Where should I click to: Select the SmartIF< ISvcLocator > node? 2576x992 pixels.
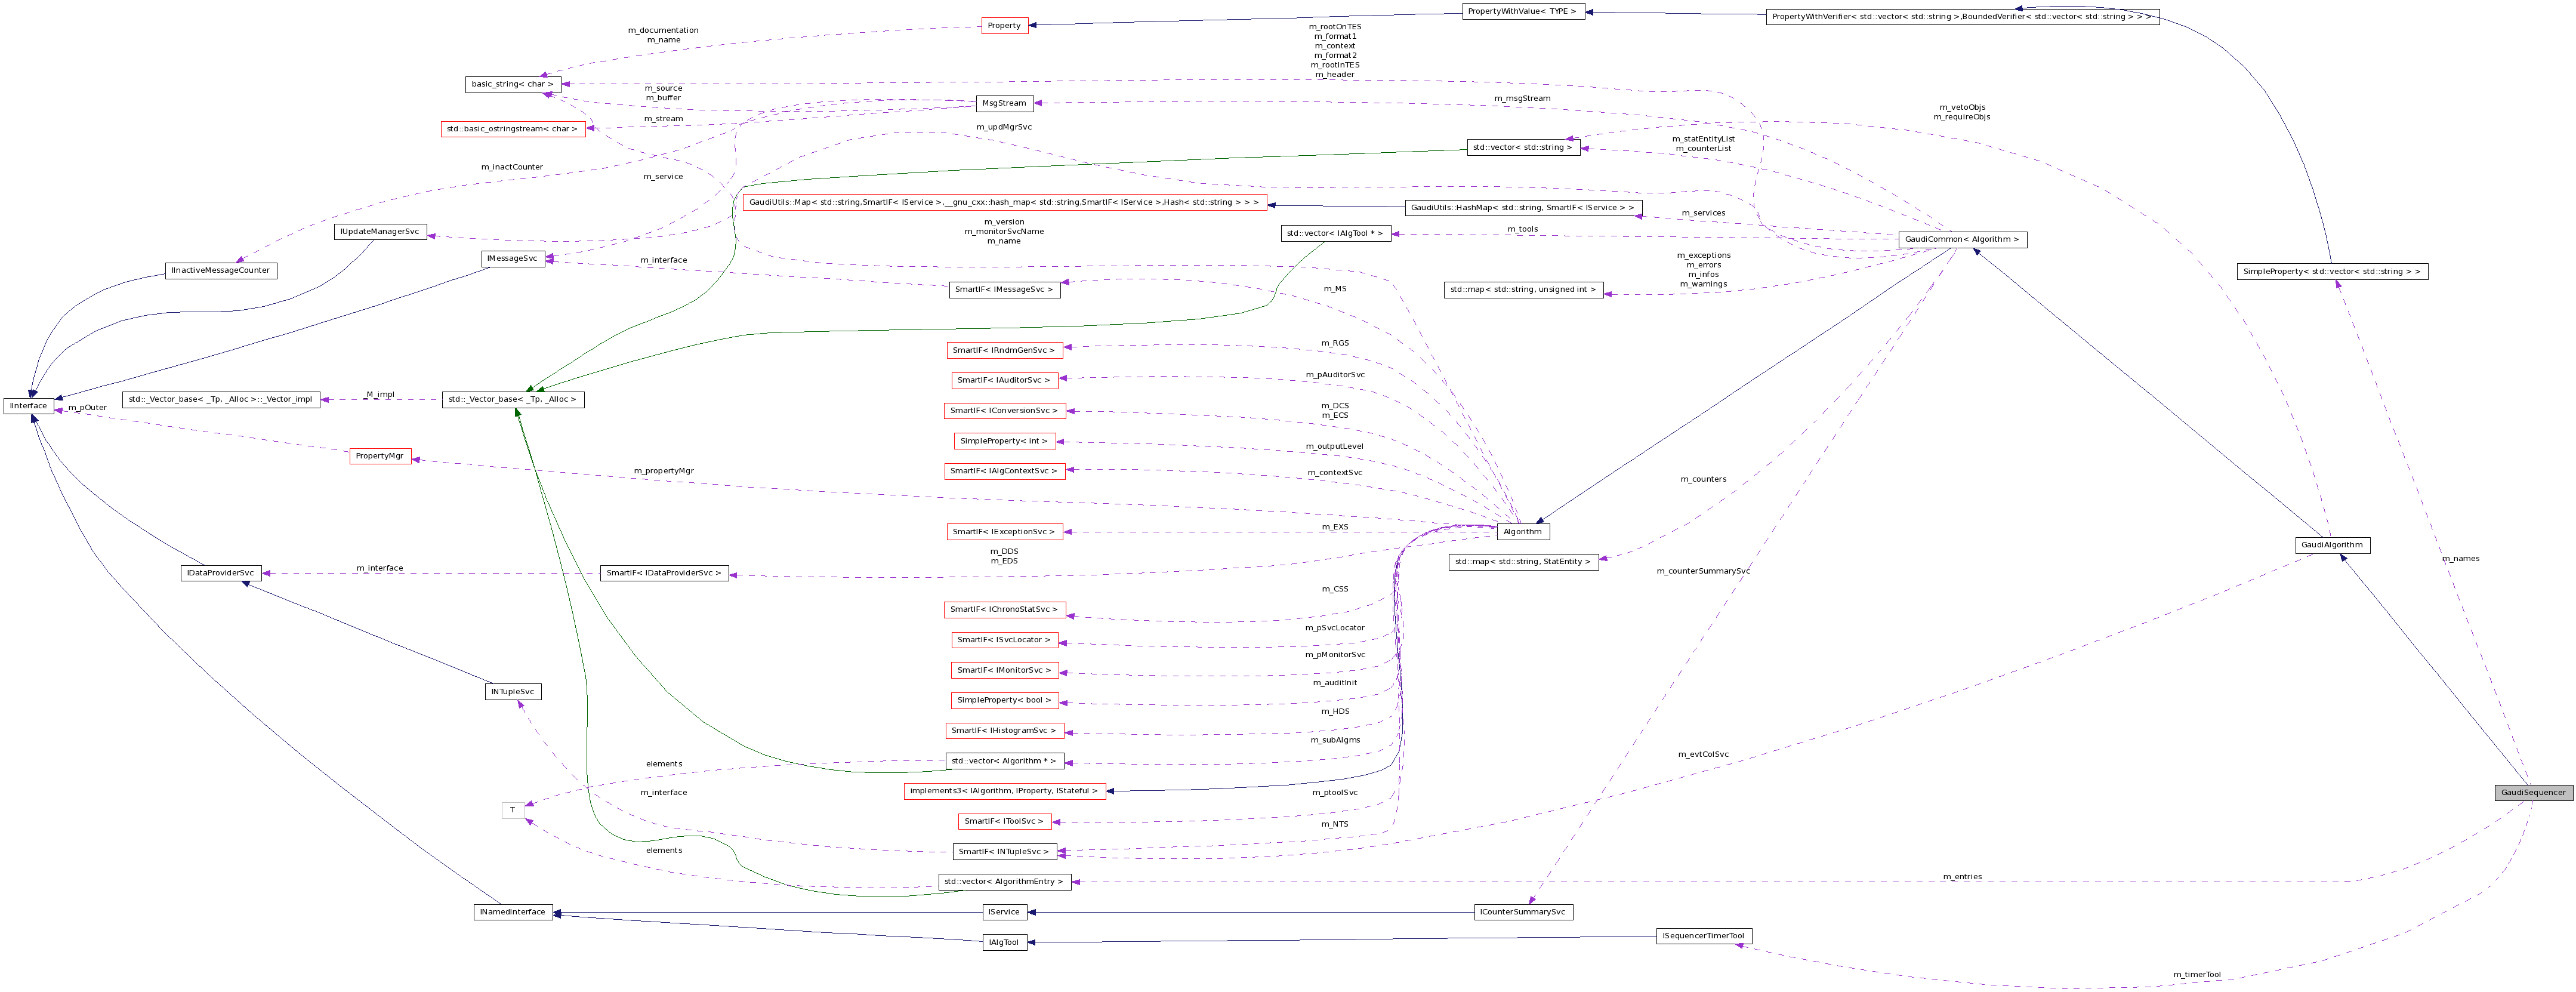(1005, 640)
